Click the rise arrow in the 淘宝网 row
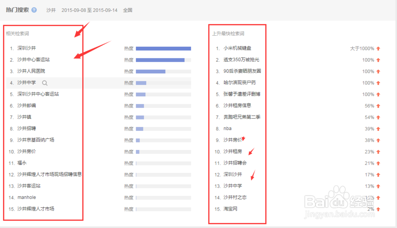Screen dimensions: 397x228 tap(378, 209)
